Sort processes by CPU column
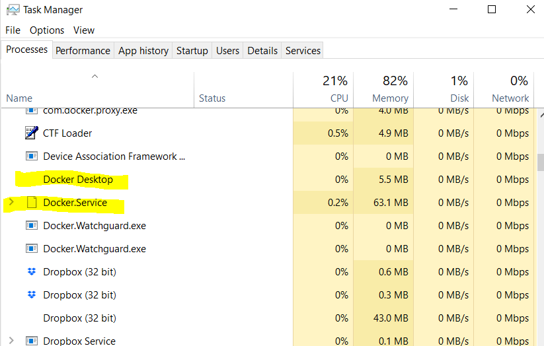The height and width of the screenshot is (346, 544). pyautogui.click(x=323, y=90)
